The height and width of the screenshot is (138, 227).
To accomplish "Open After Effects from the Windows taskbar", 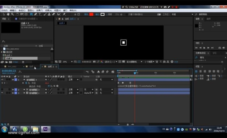I will (45, 129).
